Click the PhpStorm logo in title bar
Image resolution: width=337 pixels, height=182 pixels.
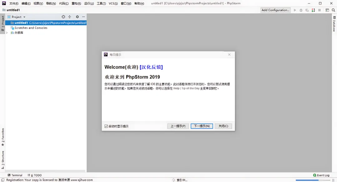tap(4, 3)
